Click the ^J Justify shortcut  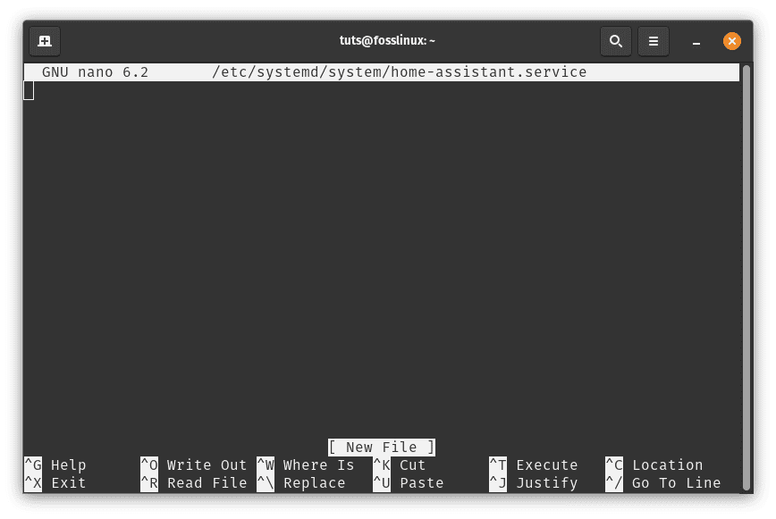(534, 483)
